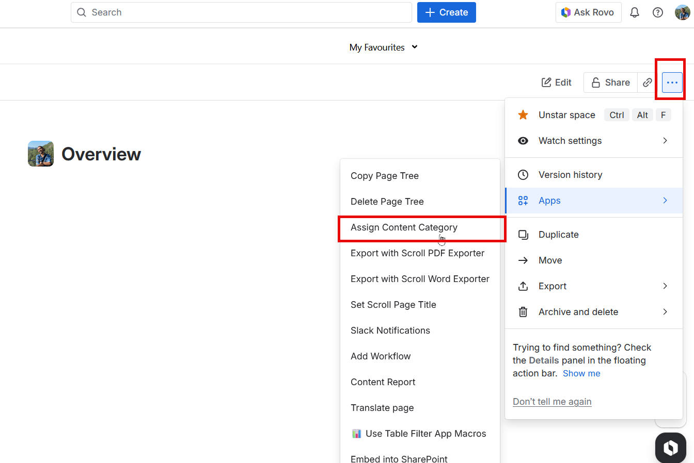Click the Create button

point(447,12)
